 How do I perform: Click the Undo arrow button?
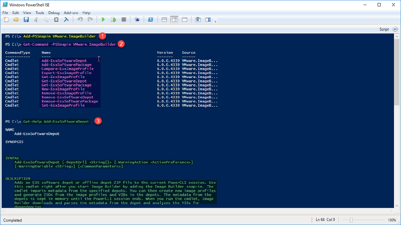(80, 20)
